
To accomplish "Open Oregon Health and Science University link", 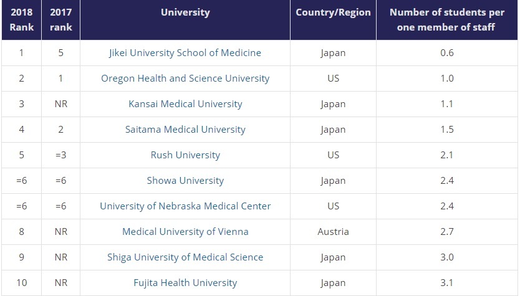I will 185,79.
